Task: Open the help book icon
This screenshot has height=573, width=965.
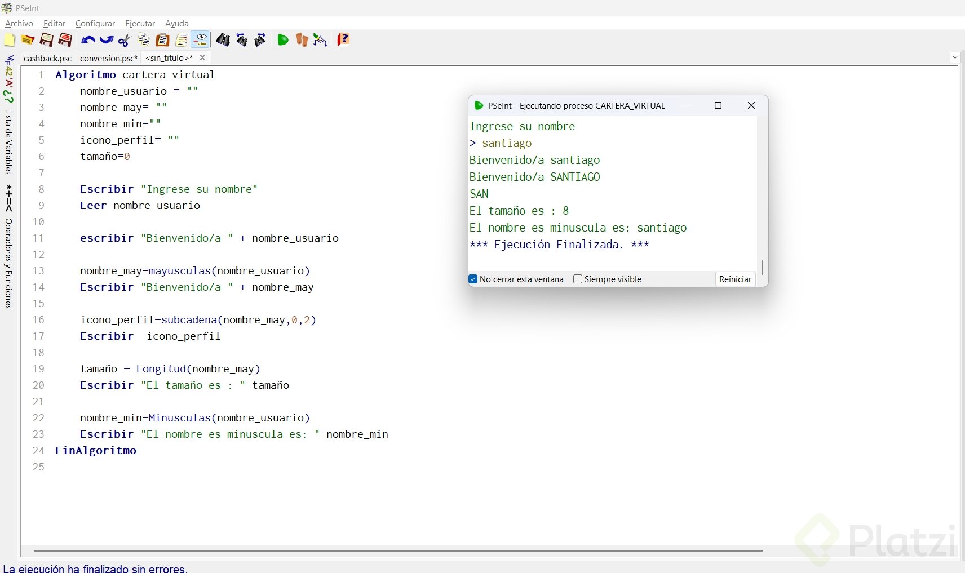Action: pyautogui.click(x=343, y=40)
